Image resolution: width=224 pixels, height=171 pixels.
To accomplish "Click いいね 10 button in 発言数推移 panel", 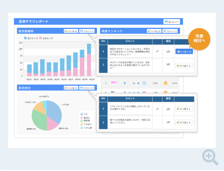I will coord(71,31).
